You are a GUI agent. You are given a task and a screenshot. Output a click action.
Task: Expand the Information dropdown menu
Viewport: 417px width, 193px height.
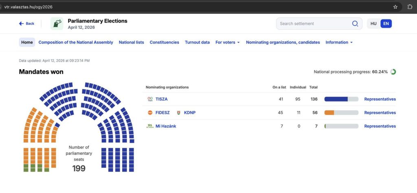339,42
